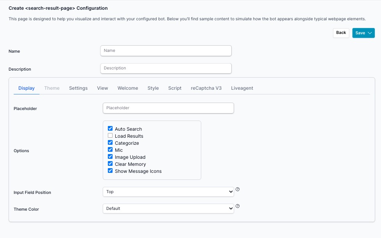381x238 pixels.
Task: Click the Placeholder input field
Action: tap(168, 108)
